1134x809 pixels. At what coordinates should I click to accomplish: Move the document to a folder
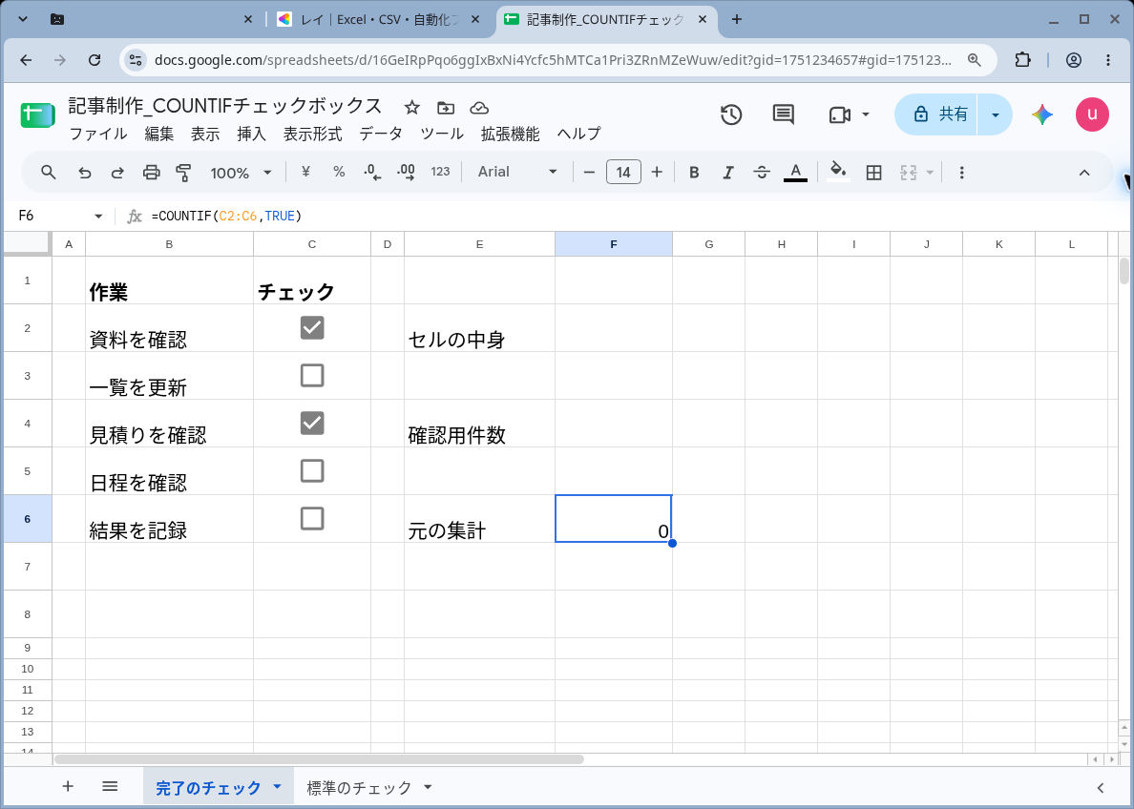[x=446, y=108]
